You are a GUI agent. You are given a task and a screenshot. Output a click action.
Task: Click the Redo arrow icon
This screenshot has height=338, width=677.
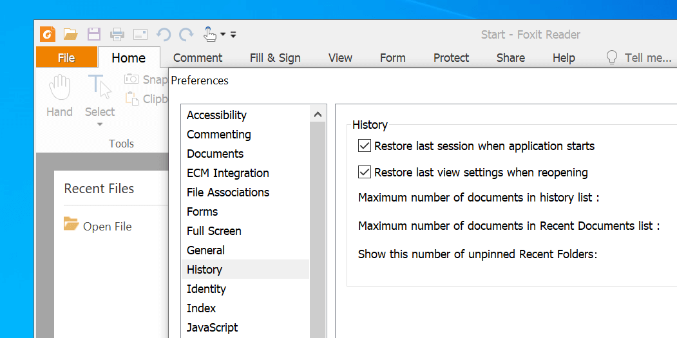186,34
